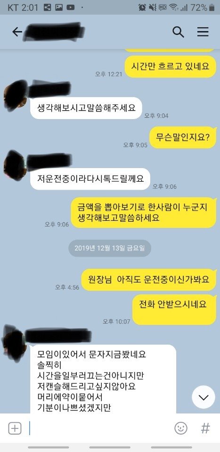220x452 pixels.
Task: Tap the YouTube notification icon in status bar
Action: [x=70, y=8]
